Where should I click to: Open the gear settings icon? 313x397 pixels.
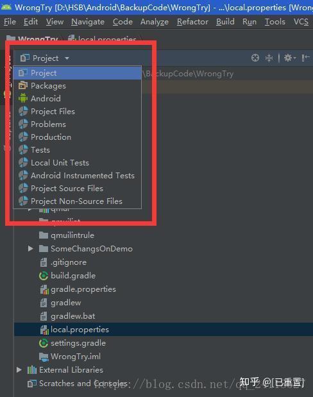coord(289,58)
